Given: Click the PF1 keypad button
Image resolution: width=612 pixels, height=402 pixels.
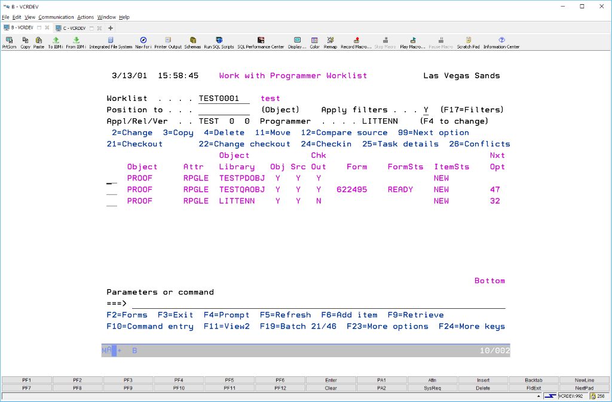Looking at the screenshot, I should (x=26, y=380).
